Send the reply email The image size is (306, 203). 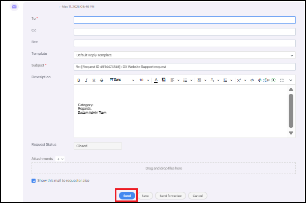coord(127,196)
